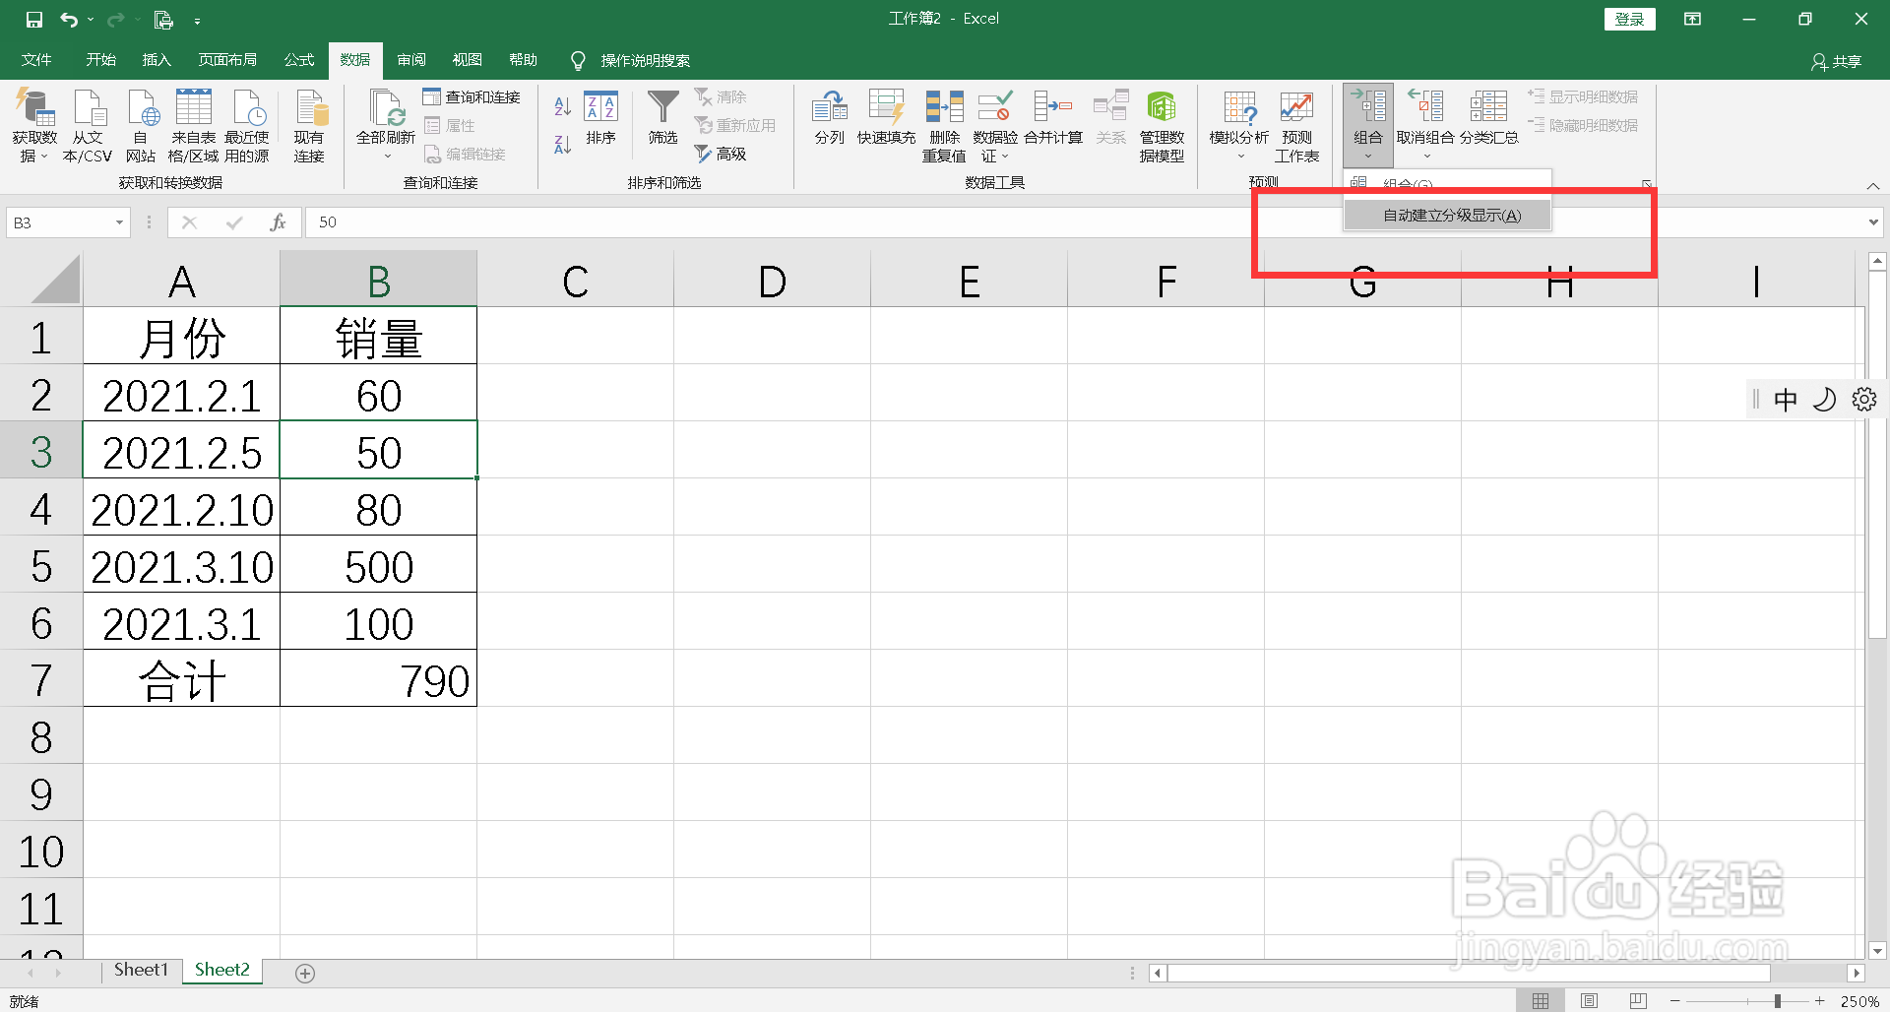This screenshot has width=1890, height=1012.
Task: Click the Share (共享) button
Action: (x=1836, y=61)
